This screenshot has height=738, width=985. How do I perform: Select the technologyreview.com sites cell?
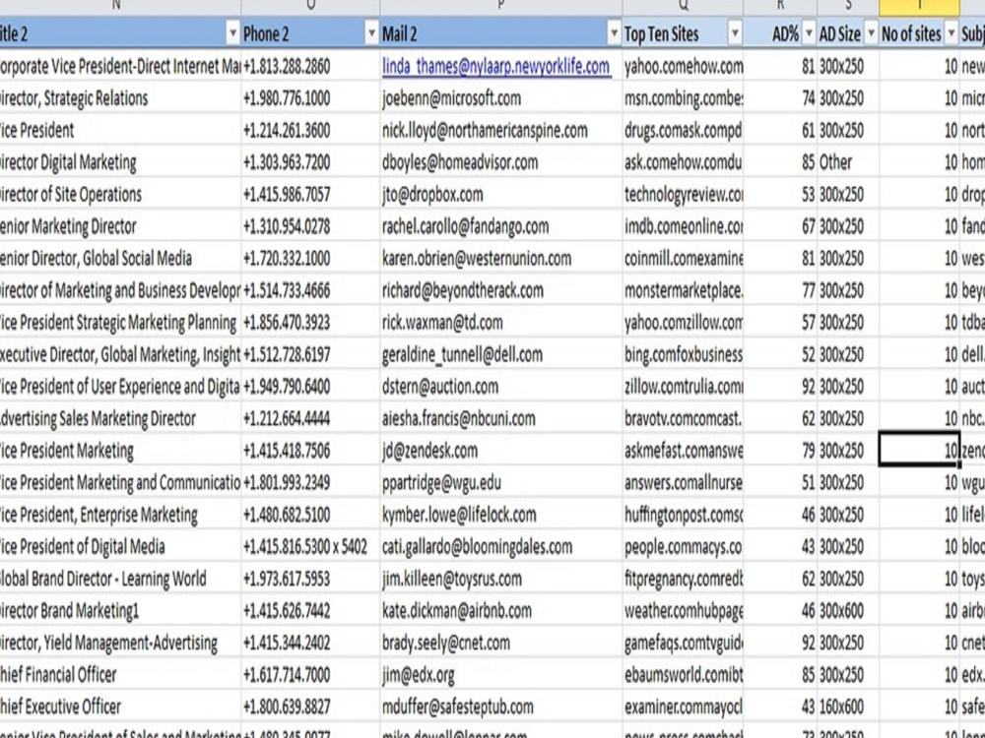point(683,194)
